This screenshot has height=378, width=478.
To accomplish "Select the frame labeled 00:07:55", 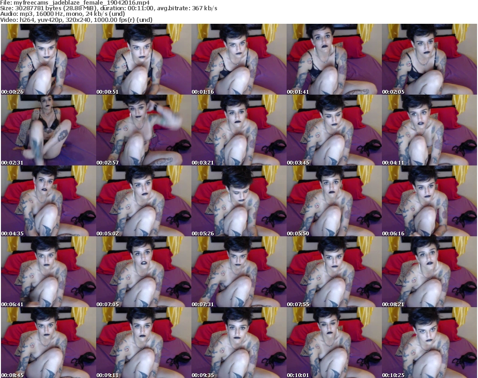I will pyautogui.click(x=334, y=272).
